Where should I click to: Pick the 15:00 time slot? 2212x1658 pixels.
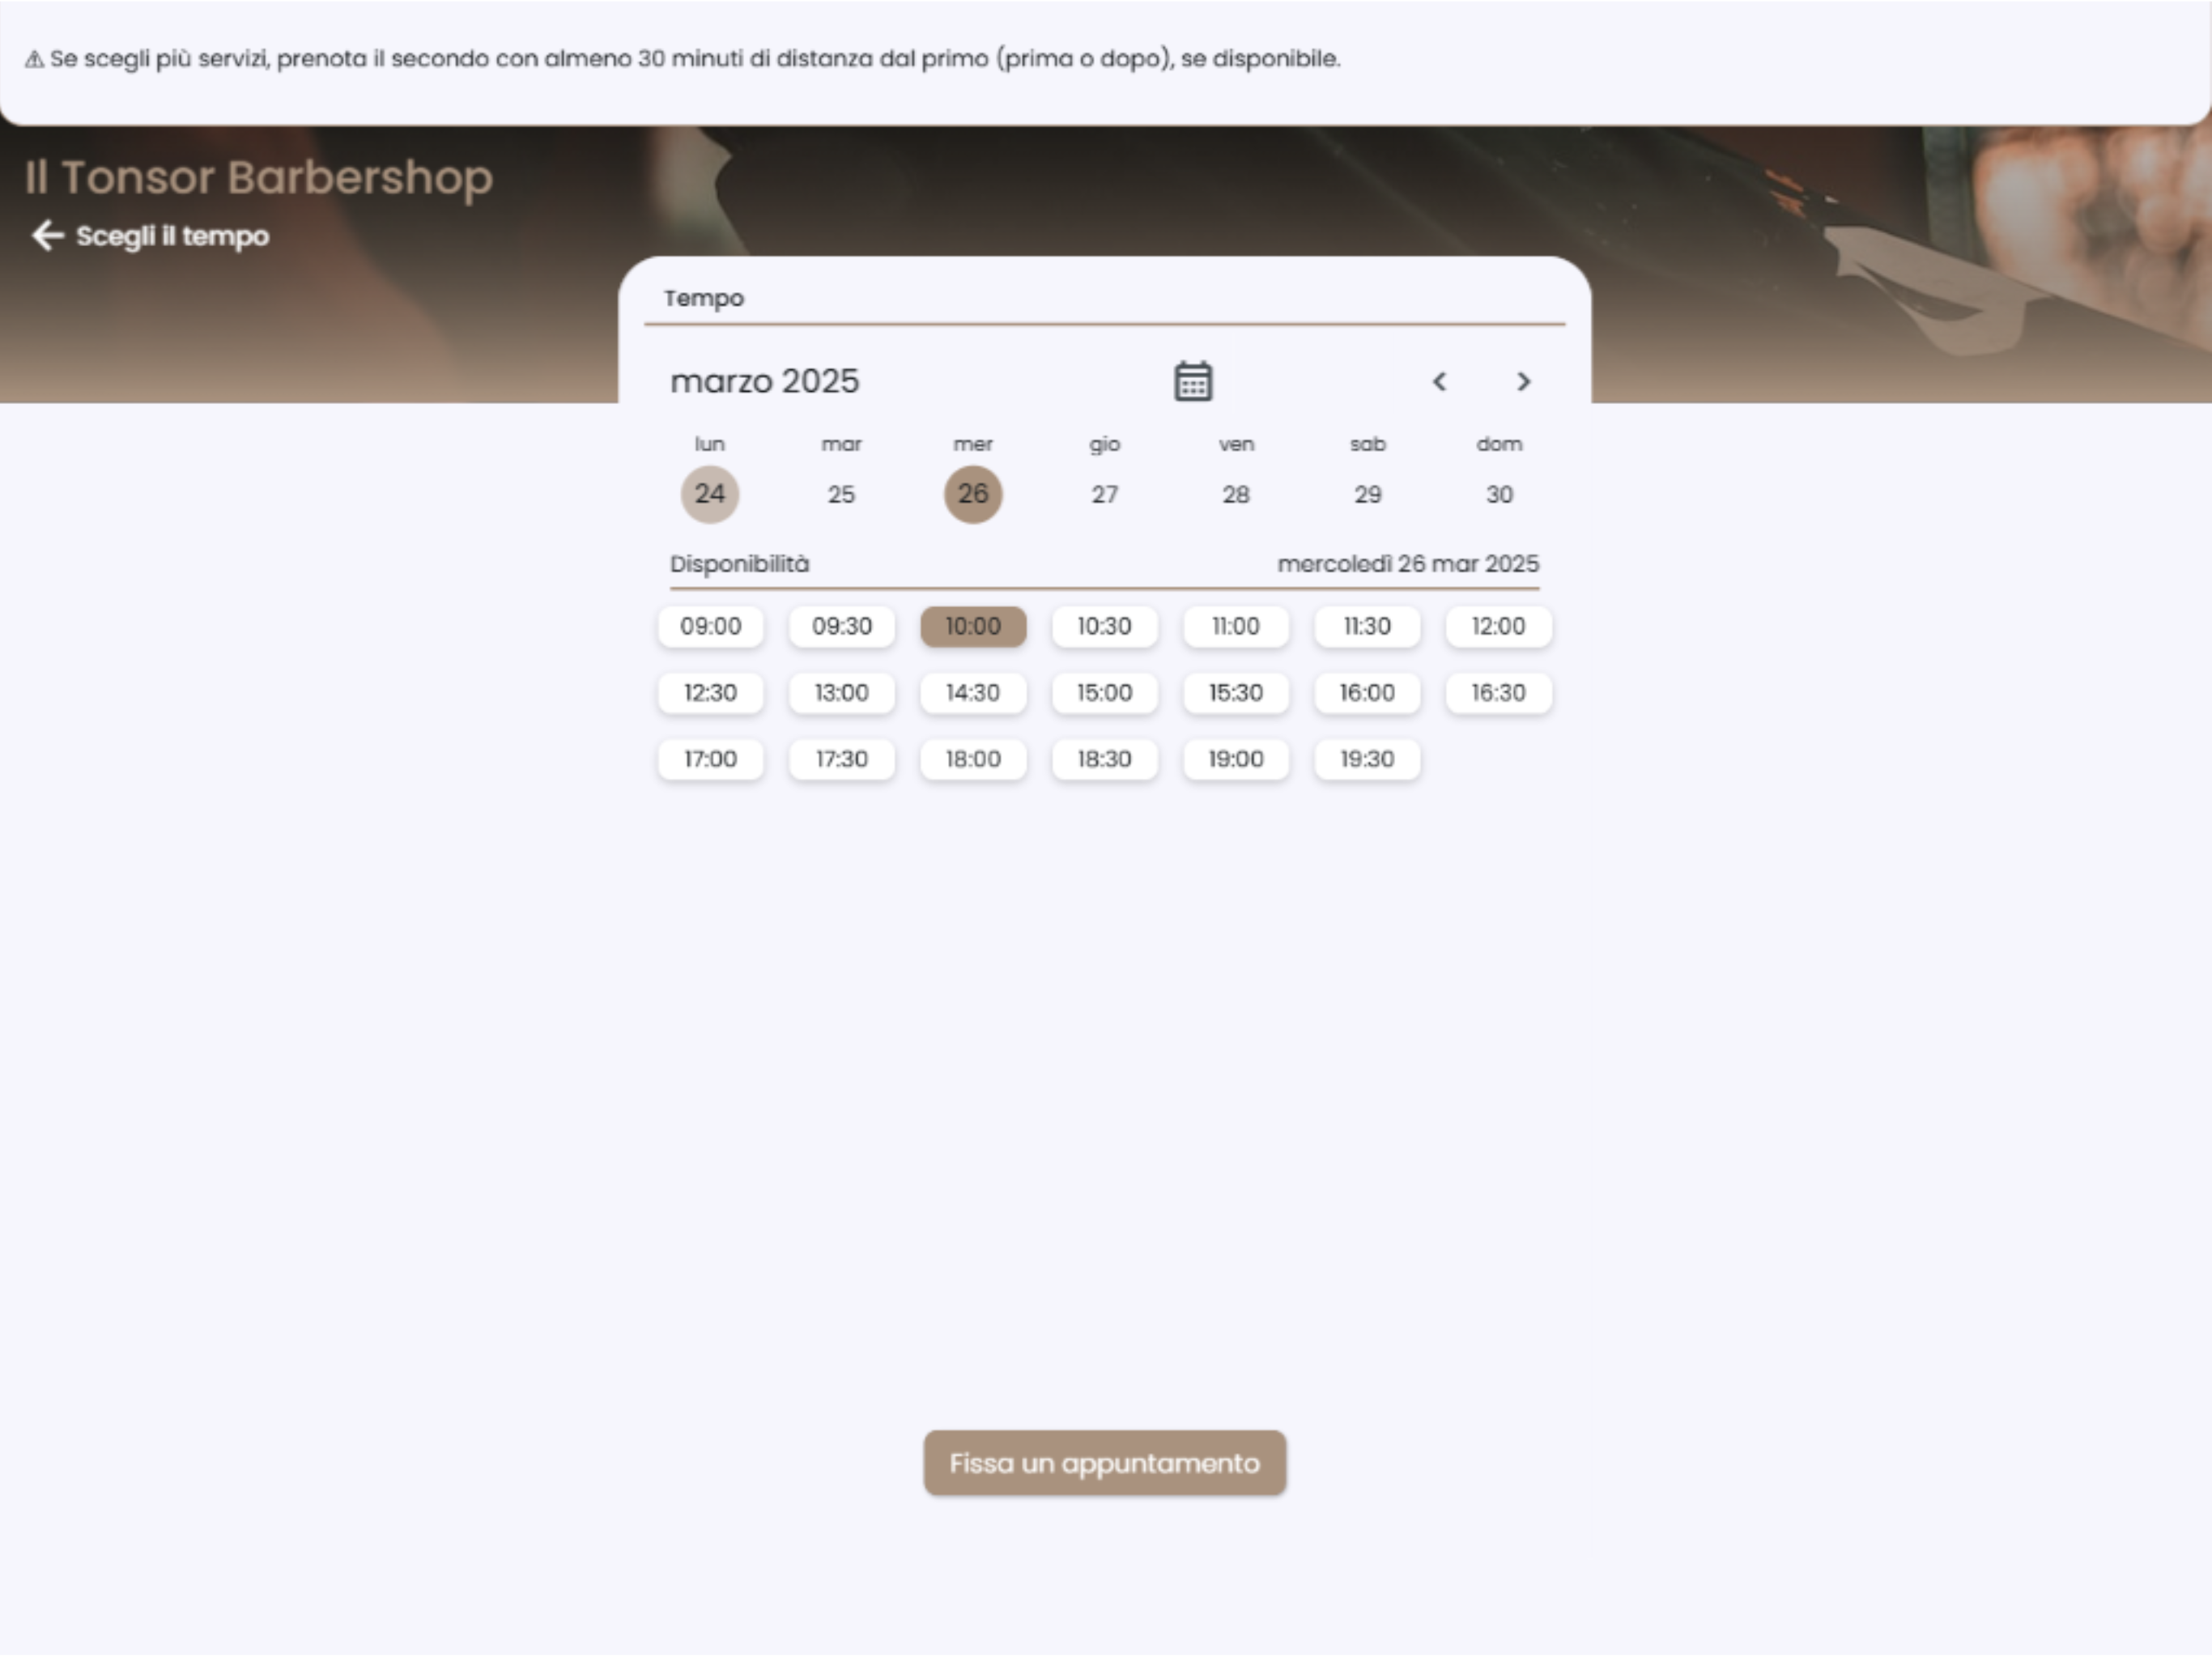click(1104, 693)
